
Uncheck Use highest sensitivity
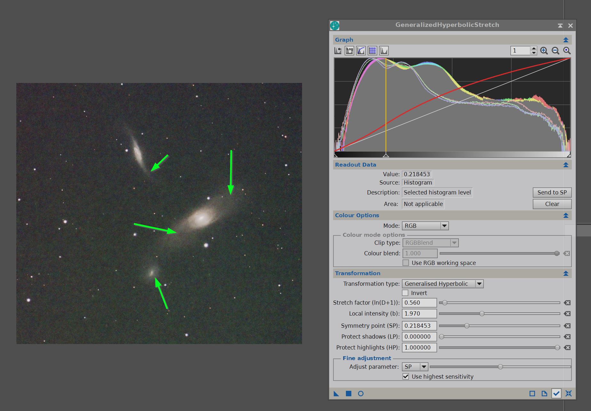click(x=406, y=376)
